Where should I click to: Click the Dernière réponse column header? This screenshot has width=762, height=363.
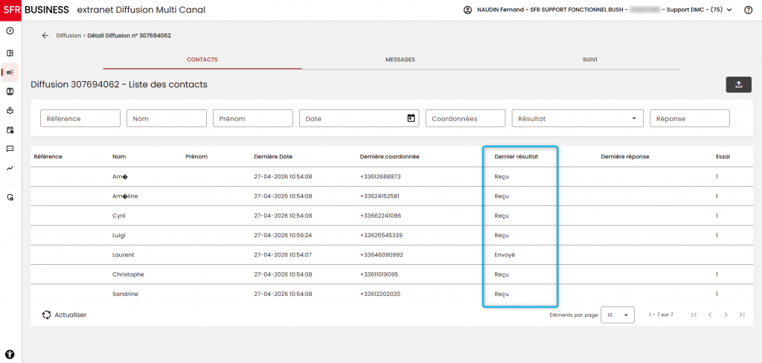(x=625, y=156)
